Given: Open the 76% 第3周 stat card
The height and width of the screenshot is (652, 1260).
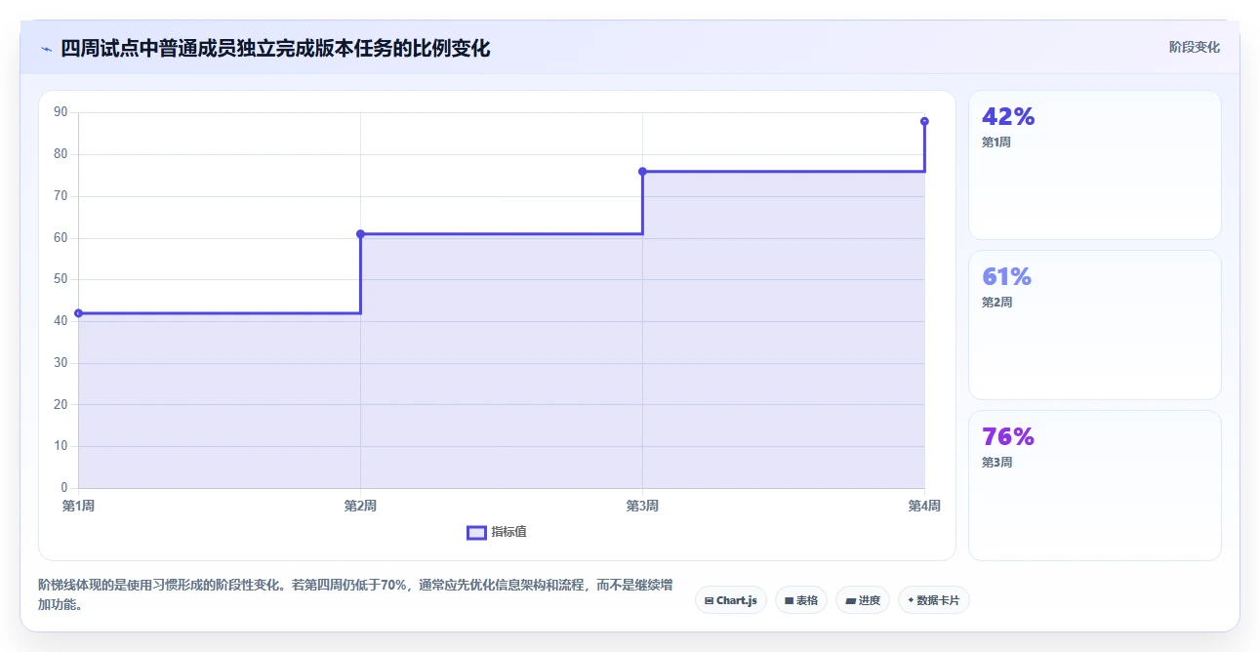Looking at the screenshot, I should (x=1094, y=485).
